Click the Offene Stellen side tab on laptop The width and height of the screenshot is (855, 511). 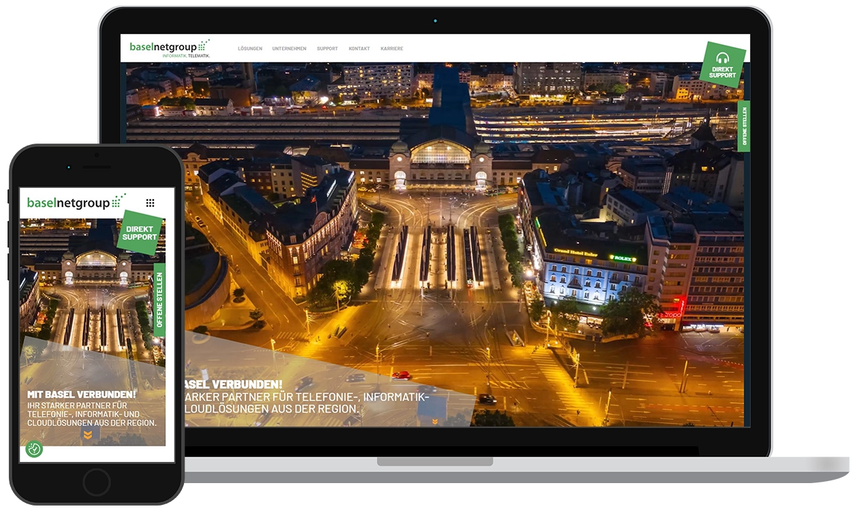pyautogui.click(x=744, y=127)
